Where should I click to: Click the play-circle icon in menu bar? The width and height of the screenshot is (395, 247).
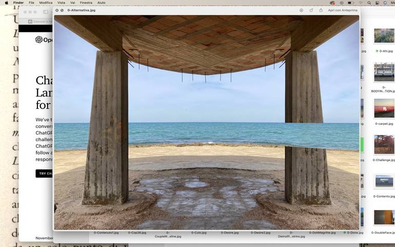(342, 3)
